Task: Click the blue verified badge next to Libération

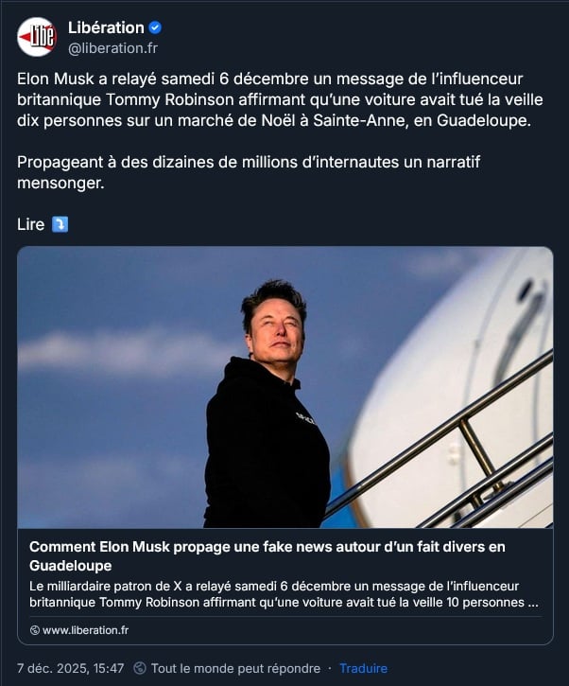Action: coord(155,28)
